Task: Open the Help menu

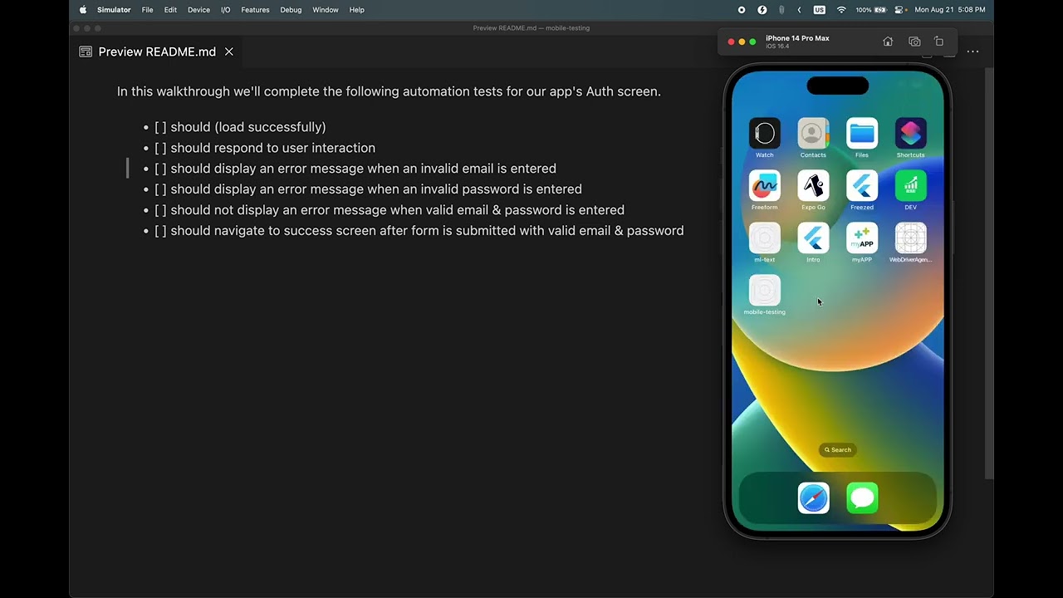Action: point(357,10)
